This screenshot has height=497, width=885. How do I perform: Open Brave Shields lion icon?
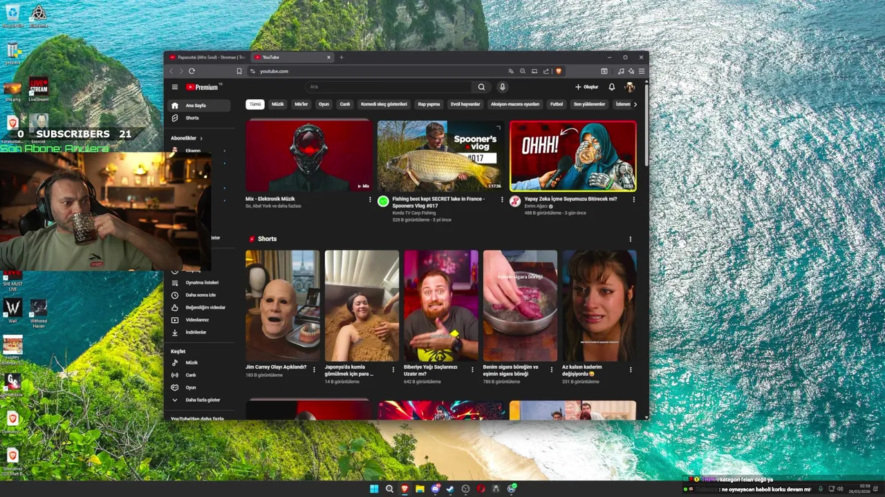[559, 71]
